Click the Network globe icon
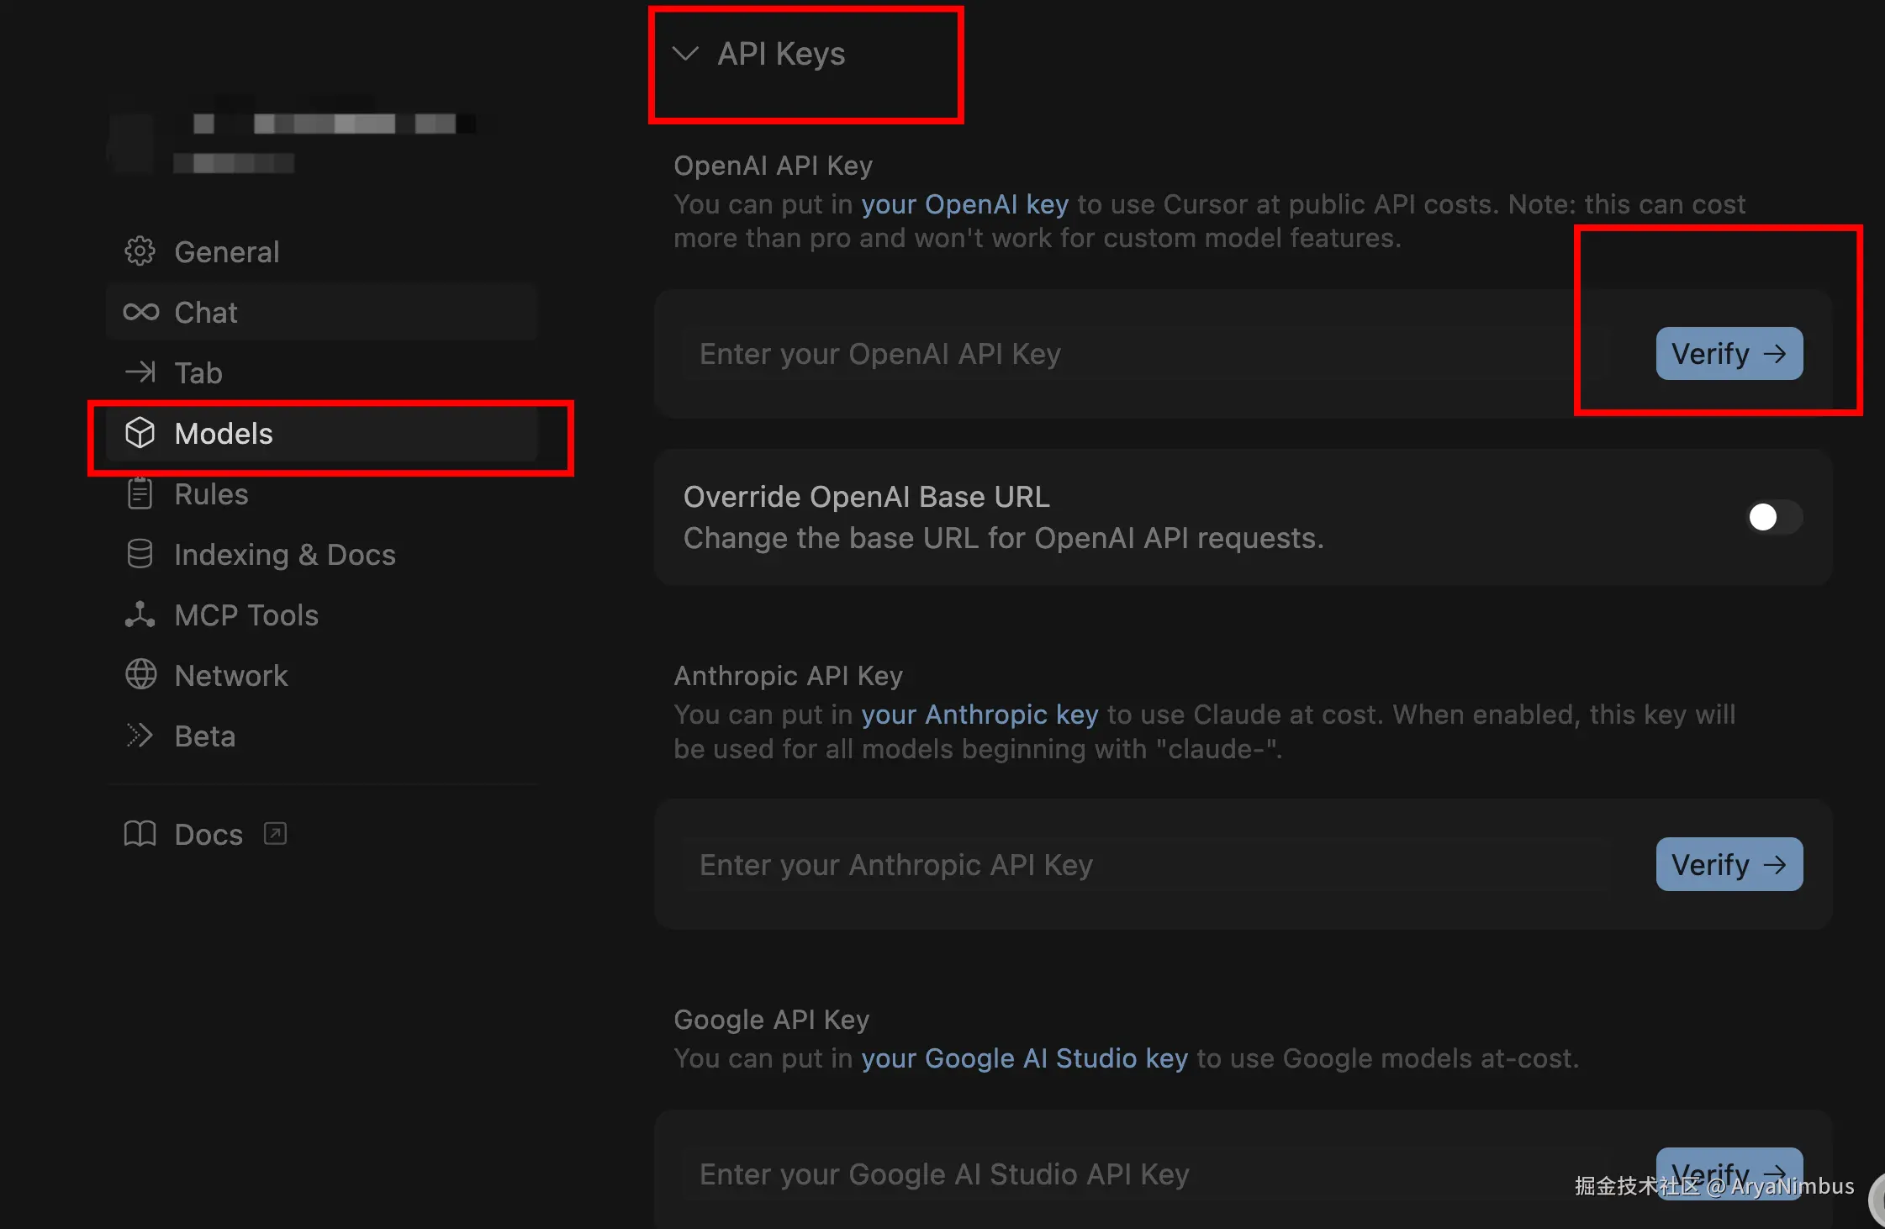The width and height of the screenshot is (1885, 1229). tap(140, 675)
